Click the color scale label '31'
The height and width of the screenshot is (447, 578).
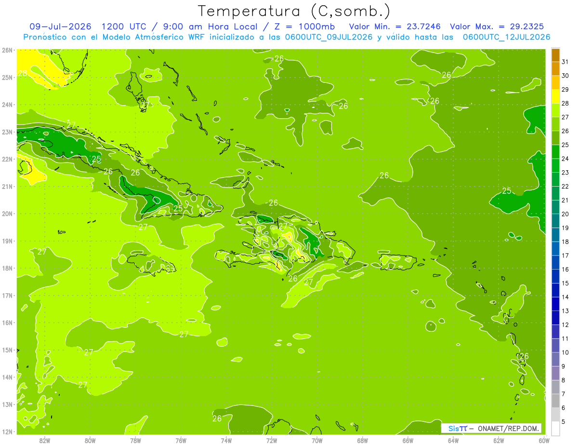(x=565, y=61)
